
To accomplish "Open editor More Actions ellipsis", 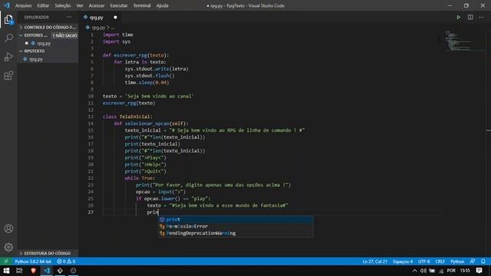I will pos(482,17).
